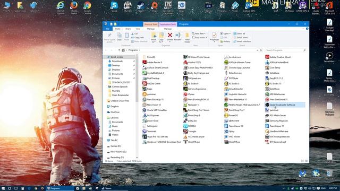Open the Shortcut Tools contextual tab
The width and height of the screenshot is (340, 191).
pyautogui.click(x=151, y=24)
